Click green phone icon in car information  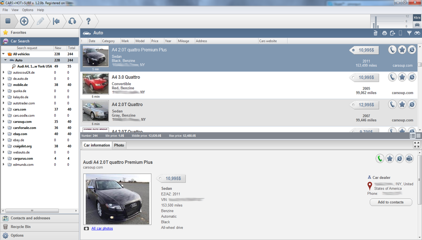coord(380,158)
